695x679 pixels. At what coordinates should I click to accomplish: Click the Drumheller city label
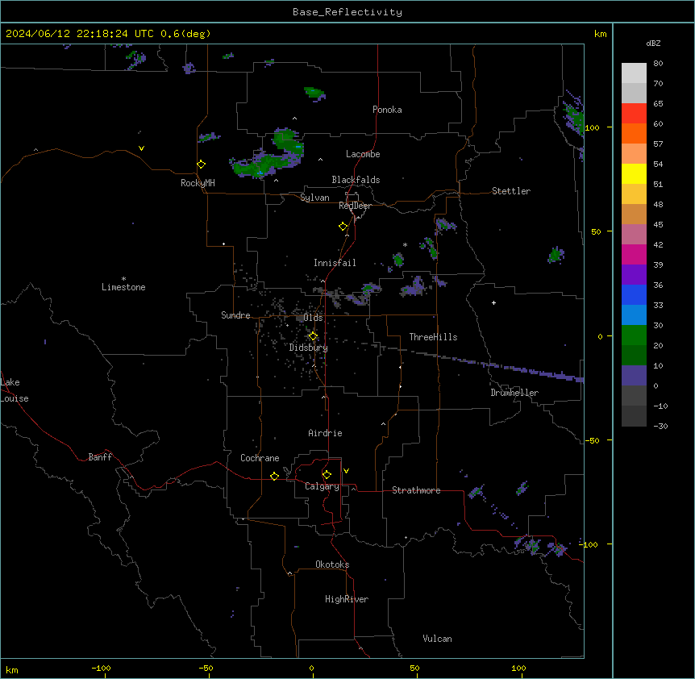coord(514,393)
